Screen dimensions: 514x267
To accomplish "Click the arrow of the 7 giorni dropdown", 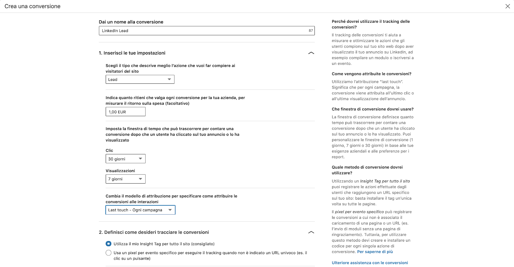I will (x=140, y=179).
